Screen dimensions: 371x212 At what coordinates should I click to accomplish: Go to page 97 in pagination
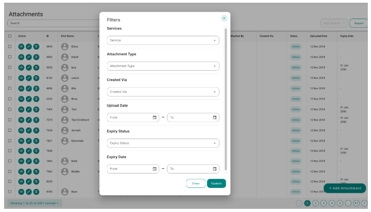coord(356,203)
